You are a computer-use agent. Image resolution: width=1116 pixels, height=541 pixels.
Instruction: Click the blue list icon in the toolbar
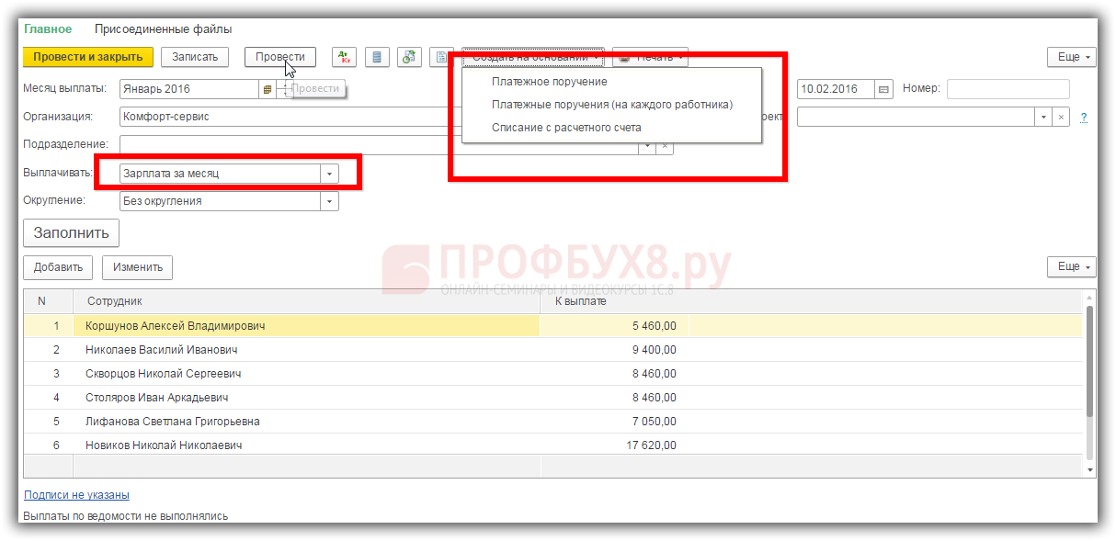pos(376,57)
